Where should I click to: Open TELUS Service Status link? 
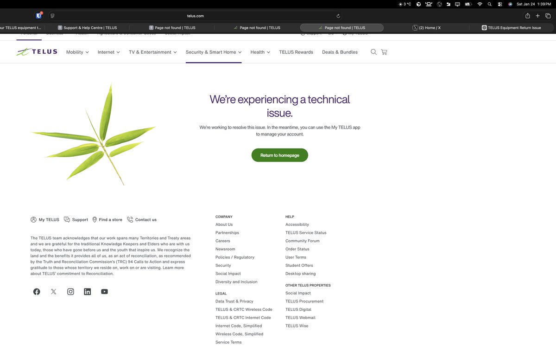(x=306, y=233)
